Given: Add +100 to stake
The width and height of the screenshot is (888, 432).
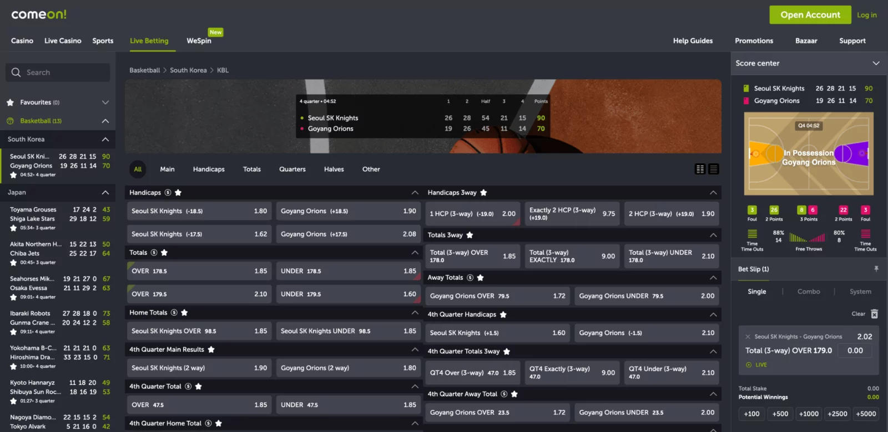Looking at the screenshot, I should 751,414.
